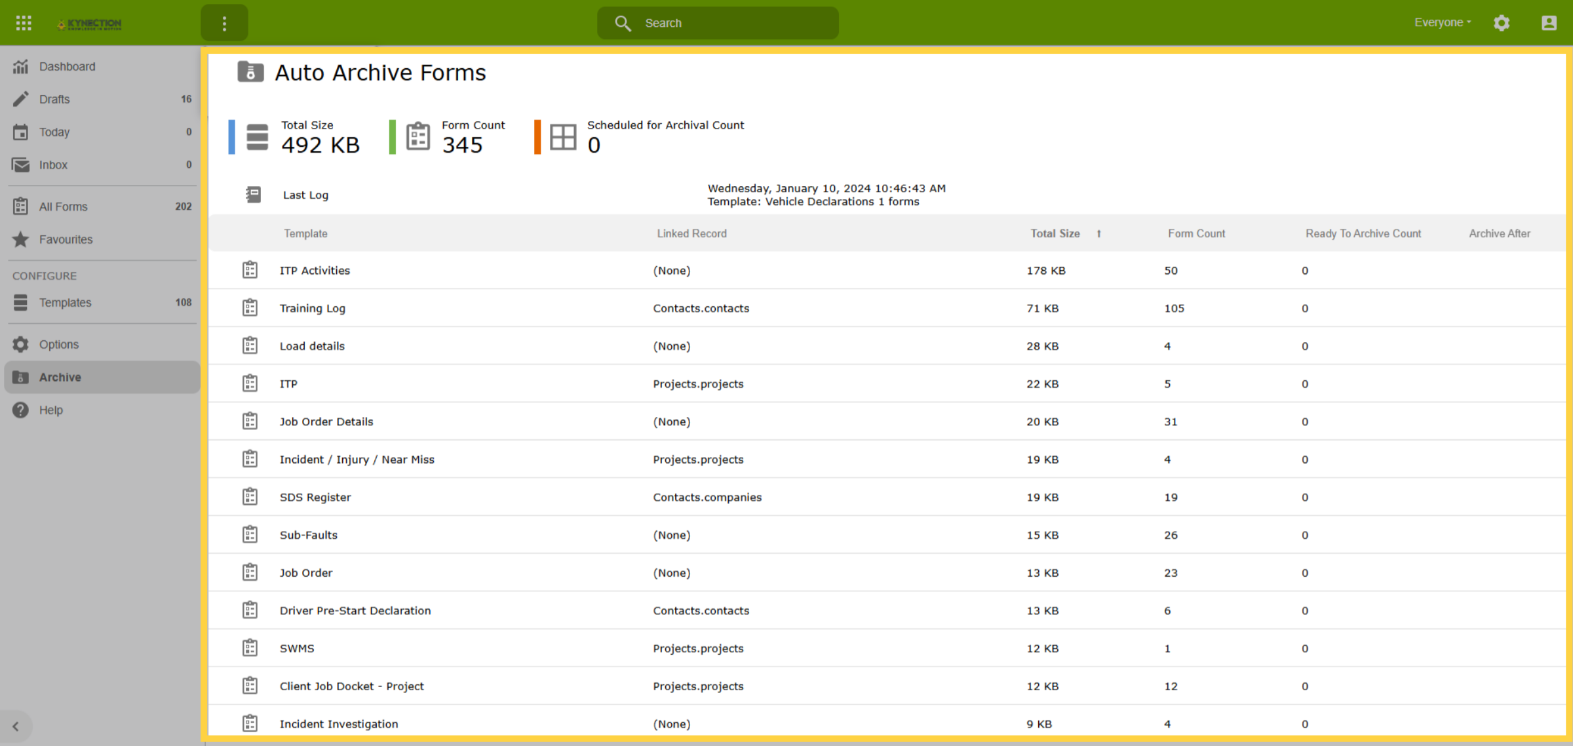1573x746 pixels.
Task: Open the Inbox menu item
Action: [x=102, y=165]
